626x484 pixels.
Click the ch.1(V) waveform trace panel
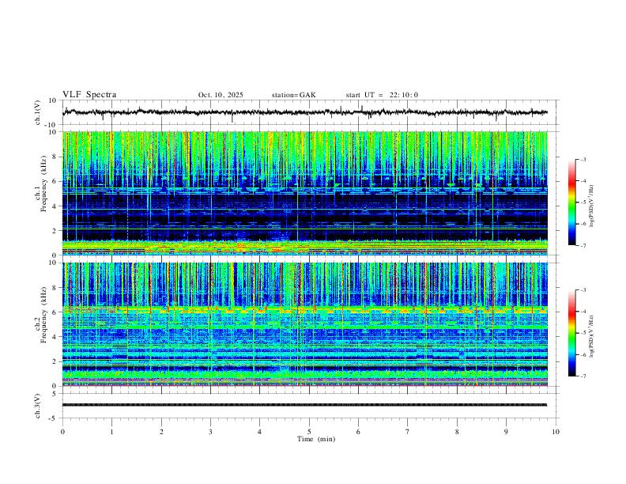pos(311,112)
